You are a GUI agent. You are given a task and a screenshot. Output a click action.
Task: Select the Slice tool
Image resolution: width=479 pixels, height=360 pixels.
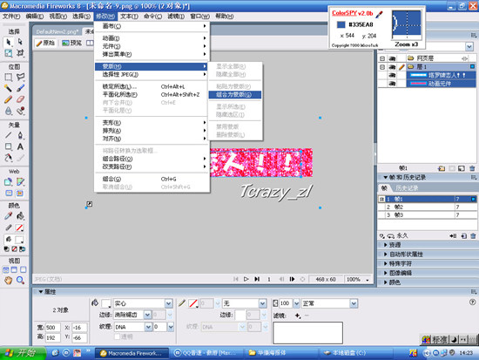(20, 182)
